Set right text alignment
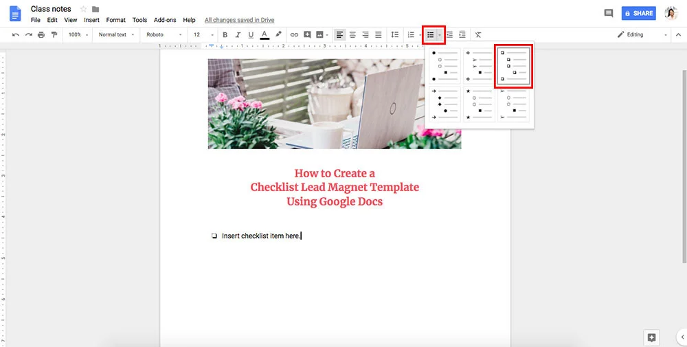The width and height of the screenshot is (687, 347). pyautogui.click(x=365, y=34)
